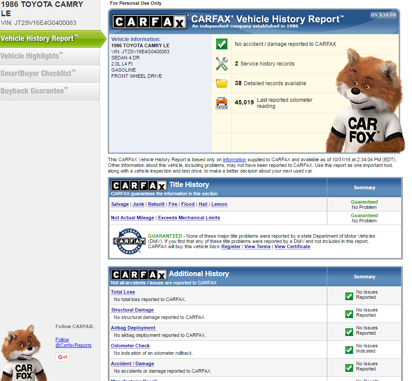Click the CARFAX logo in report header
Screen dimensions: 412x381
[x=149, y=21]
